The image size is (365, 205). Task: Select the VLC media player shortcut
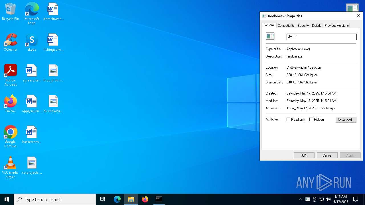pos(11,167)
